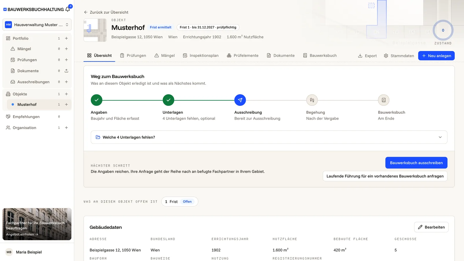Screen dimensions: 464x261
Task: Click plus icon beside Ausschreibungen
Action: click(x=66, y=82)
